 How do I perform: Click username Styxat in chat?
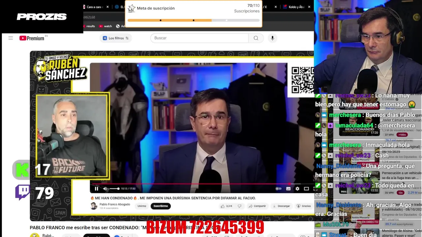coord(338,235)
